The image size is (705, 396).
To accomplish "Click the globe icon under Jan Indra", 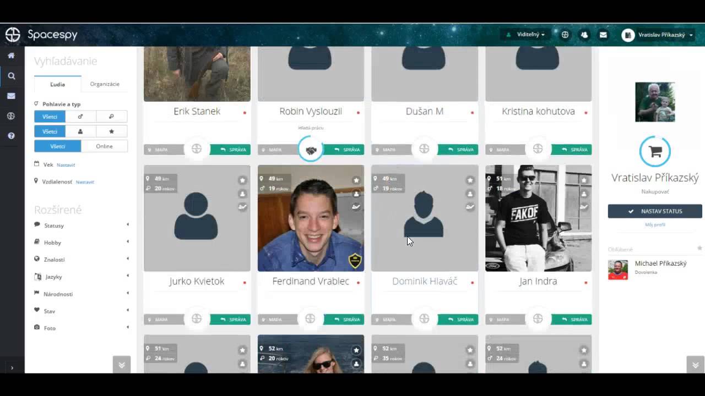I will click(538, 319).
